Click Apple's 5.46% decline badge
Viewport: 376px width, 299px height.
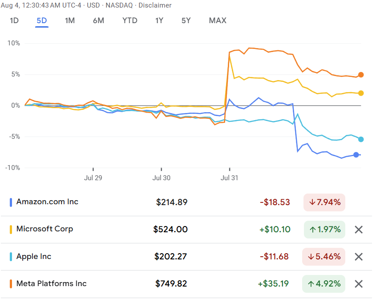click(x=324, y=257)
